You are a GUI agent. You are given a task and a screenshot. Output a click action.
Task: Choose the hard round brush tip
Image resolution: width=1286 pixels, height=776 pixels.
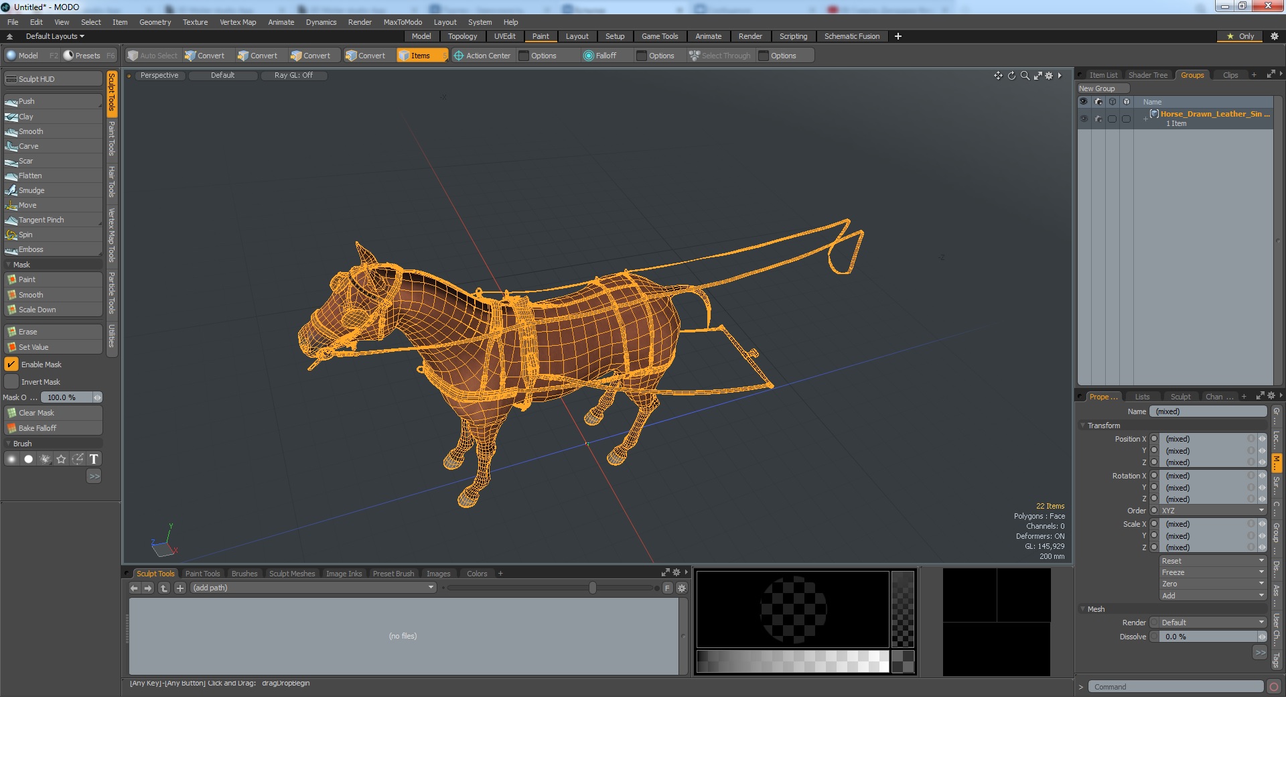click(x=28, y=459)
